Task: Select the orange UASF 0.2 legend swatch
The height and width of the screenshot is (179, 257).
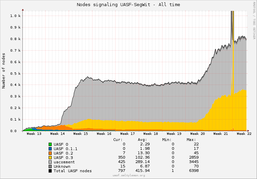Action: coord(50,153)
